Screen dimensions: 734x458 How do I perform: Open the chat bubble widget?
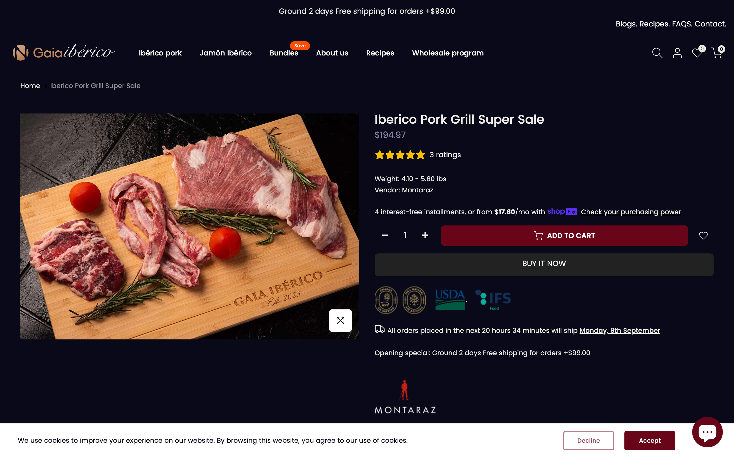coord(707,432)
